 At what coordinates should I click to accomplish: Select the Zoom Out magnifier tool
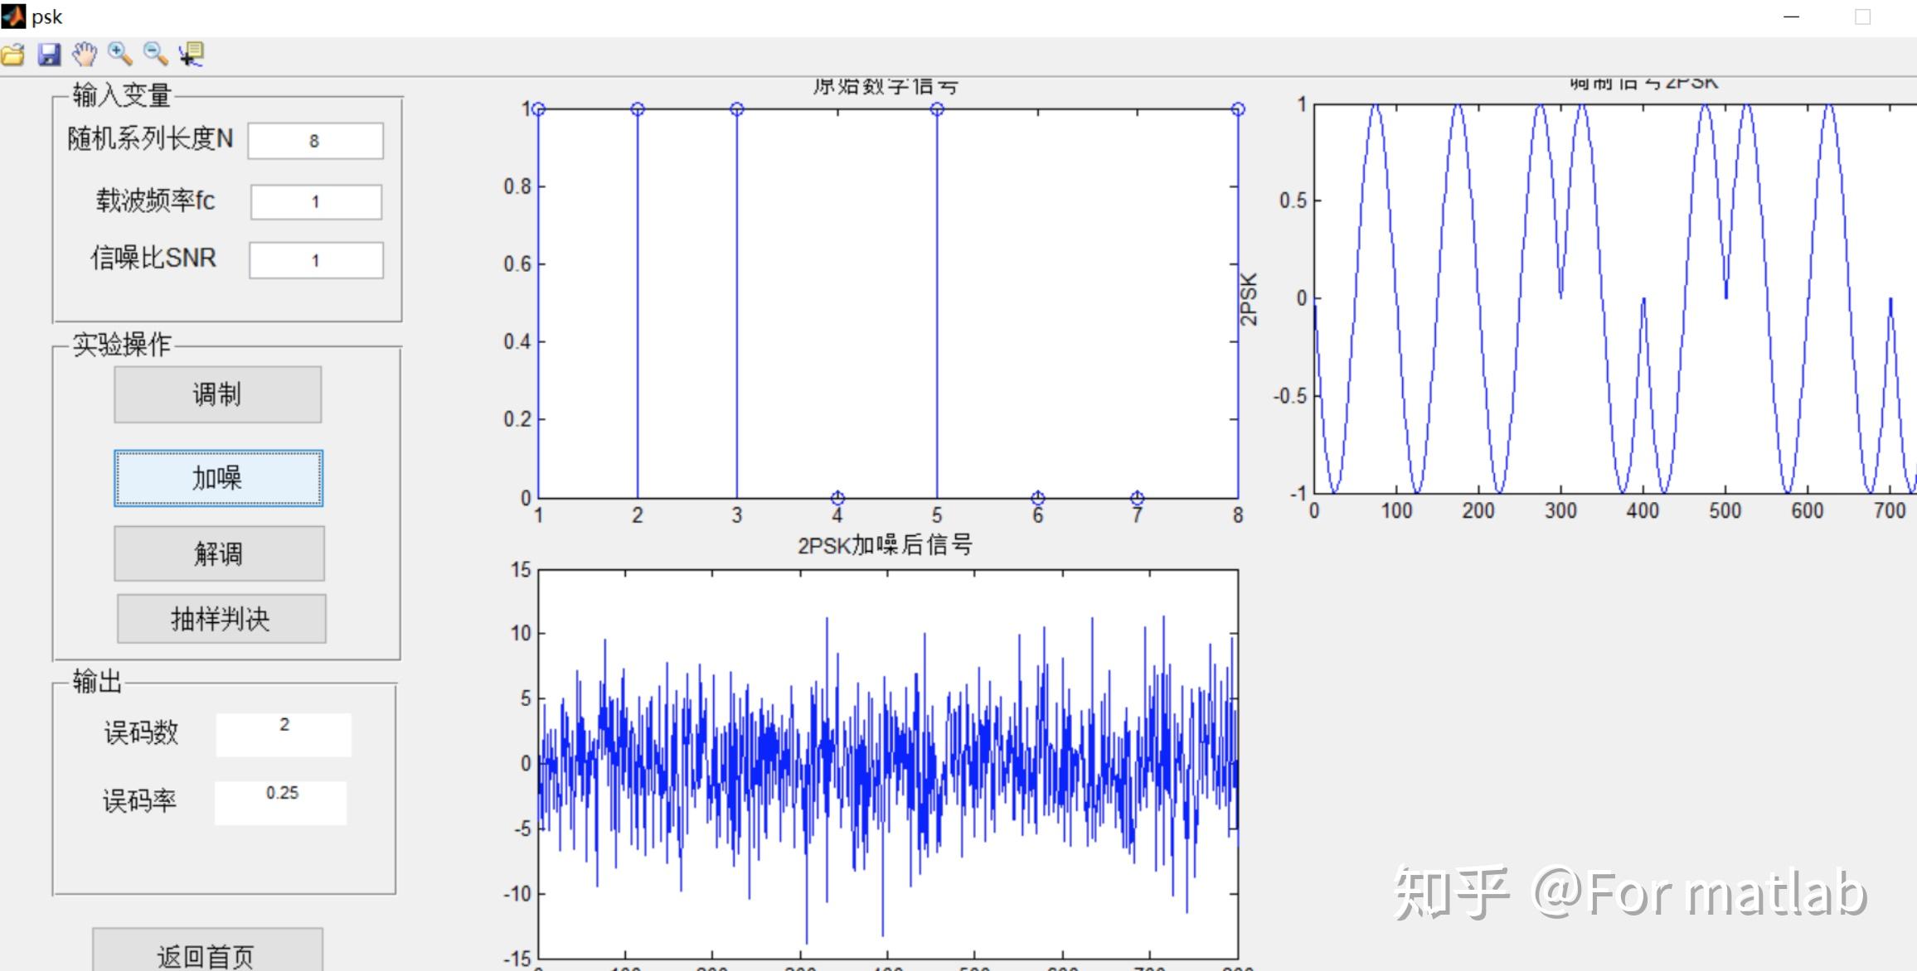153,54
